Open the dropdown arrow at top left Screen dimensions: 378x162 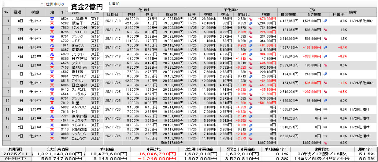42,4
